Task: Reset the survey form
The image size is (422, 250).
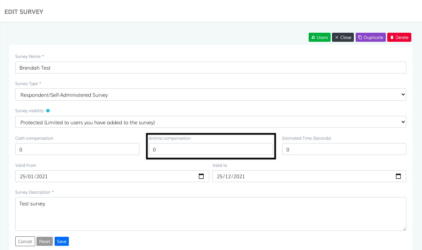Action: click(44, 241)
